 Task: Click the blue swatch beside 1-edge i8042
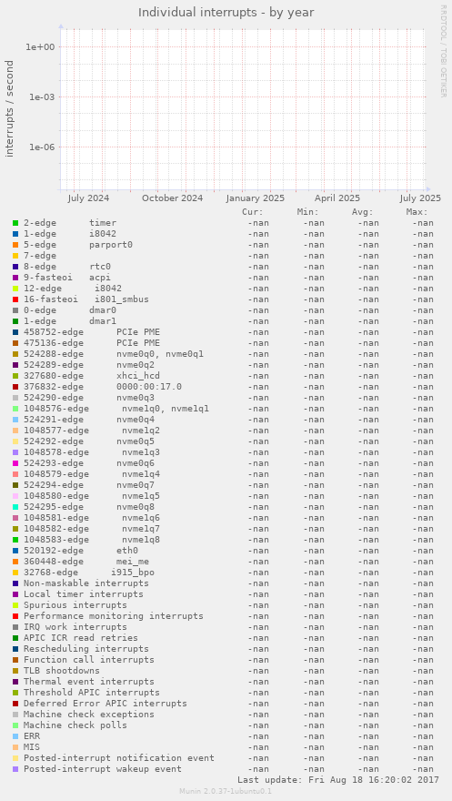point(15,233)
